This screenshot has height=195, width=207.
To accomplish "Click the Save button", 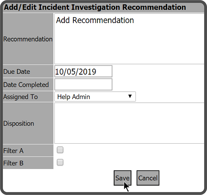I will coord(122,178).
